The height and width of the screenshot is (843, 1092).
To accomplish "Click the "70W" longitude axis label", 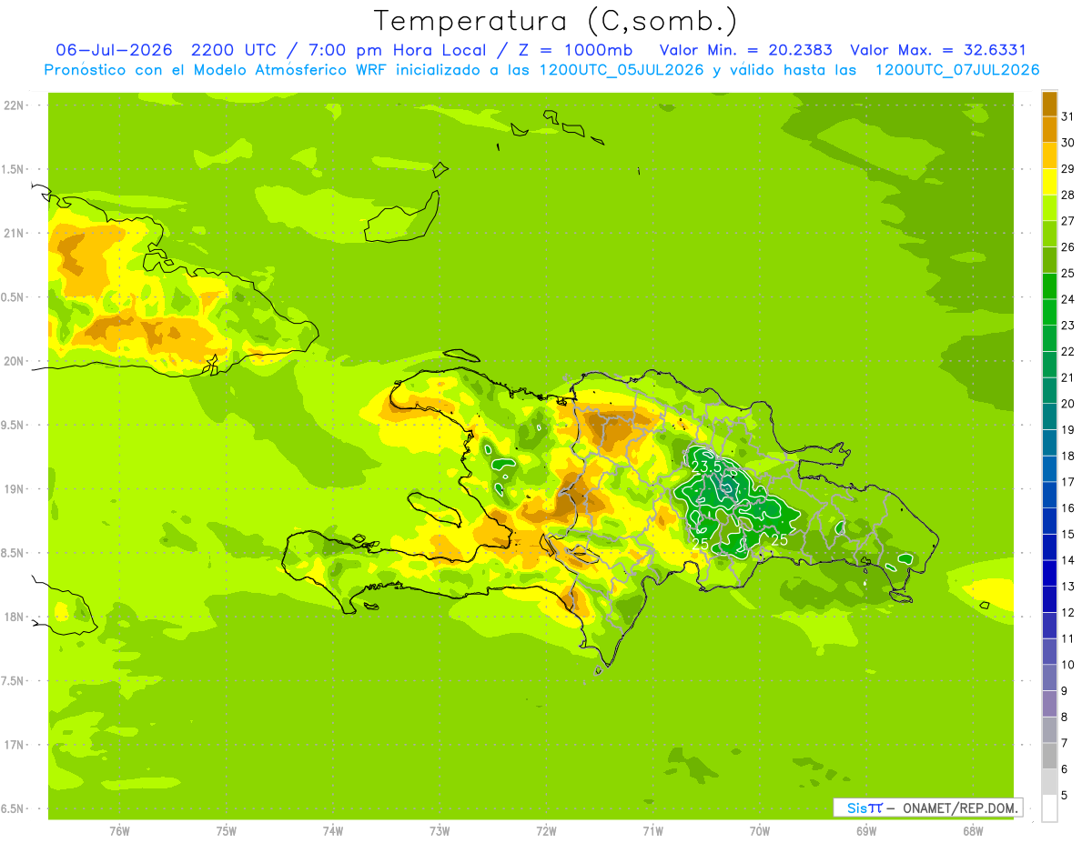I will [x=760, y=830].
